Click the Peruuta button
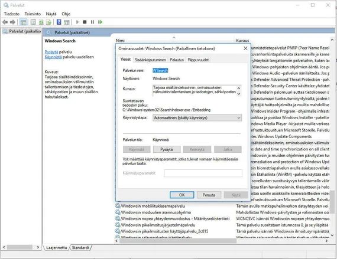The width and height of the screenshot is (337, 259). tap(209, 195)
